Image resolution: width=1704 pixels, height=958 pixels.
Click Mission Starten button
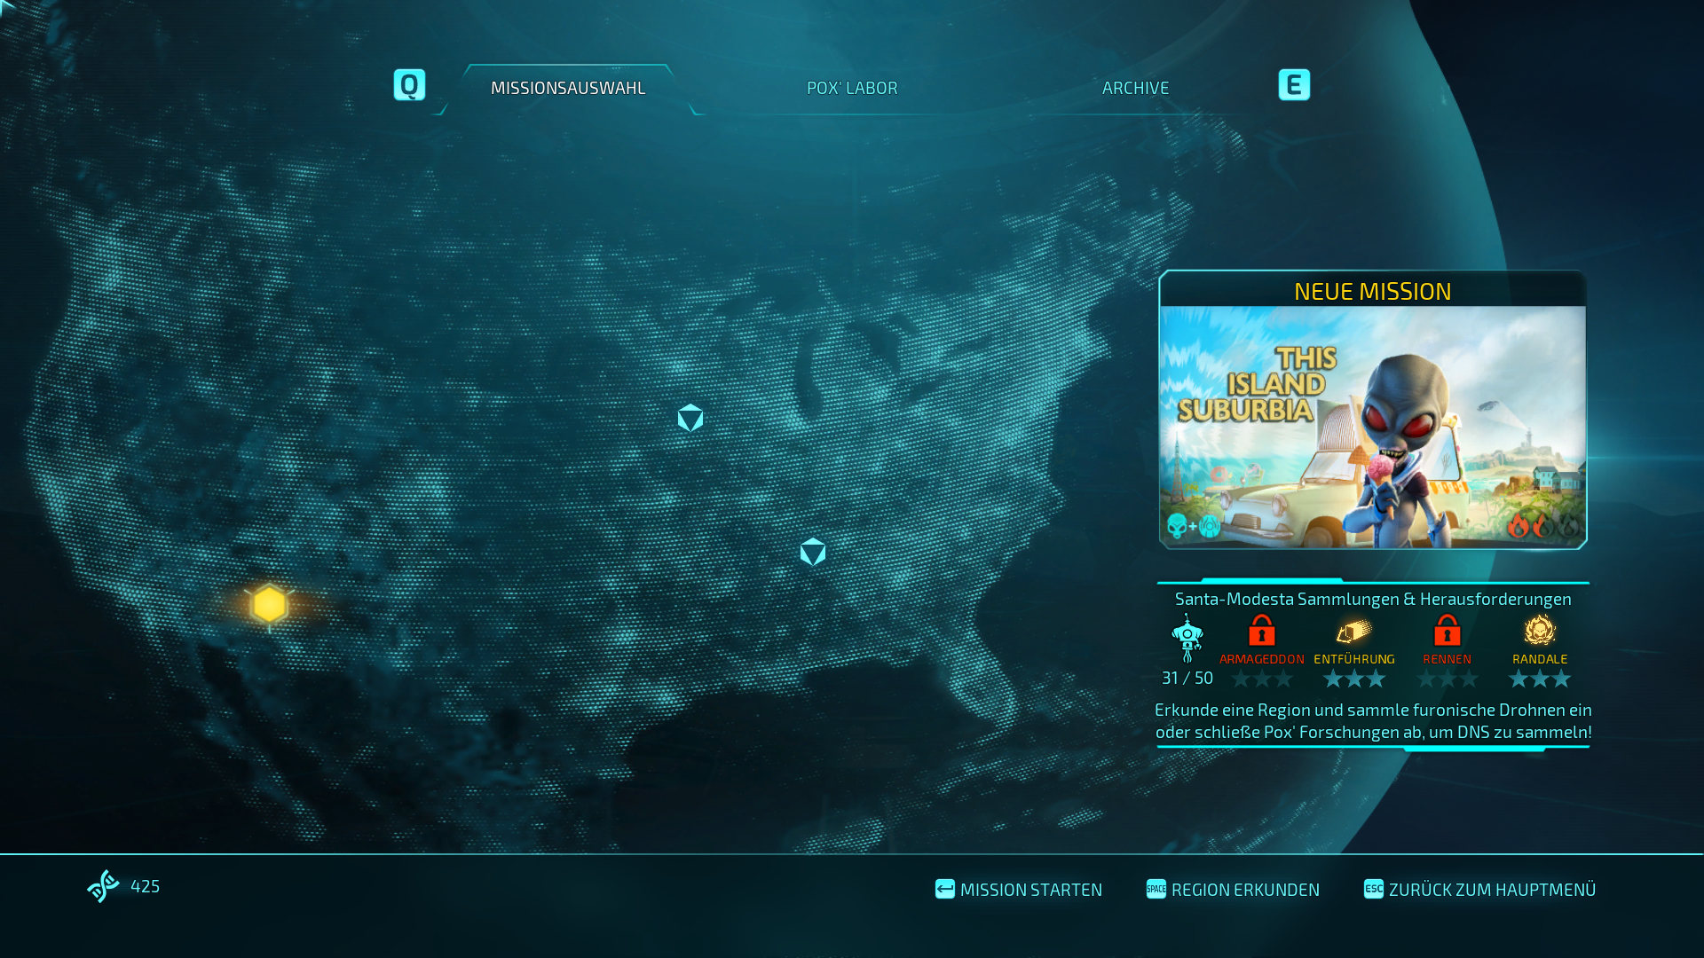coord(1019,889)
